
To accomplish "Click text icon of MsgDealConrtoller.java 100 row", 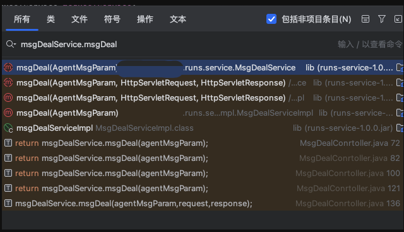I will 8,174.
